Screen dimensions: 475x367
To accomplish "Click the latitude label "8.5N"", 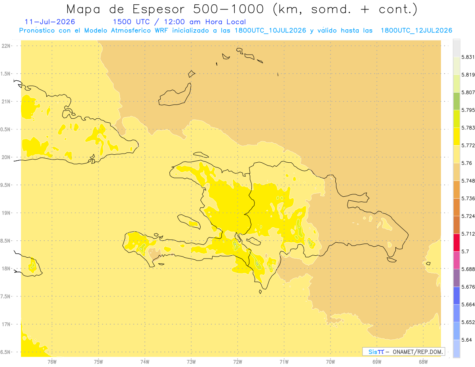I will coord(6,241).
